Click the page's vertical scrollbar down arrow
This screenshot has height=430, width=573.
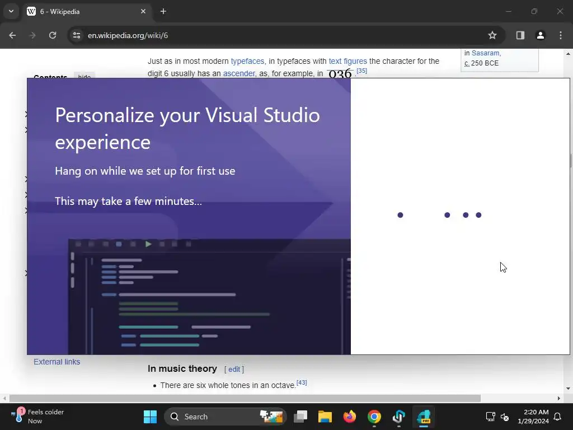coord(568,389)
